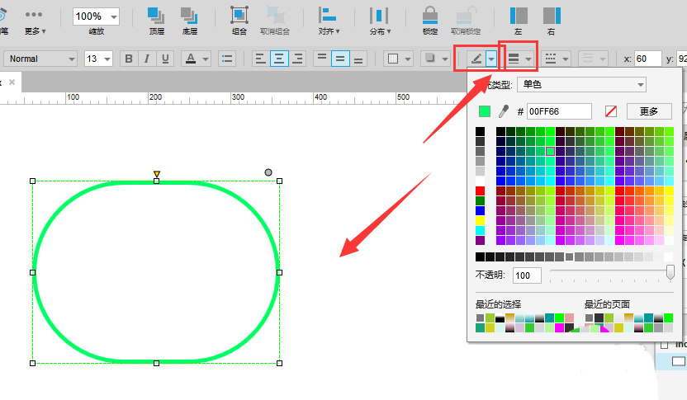Image resolution: width=687 pixels, height=400 pixels.
Task: Click the shape's right-middle resize handle
Action: [x=280, y=272]
